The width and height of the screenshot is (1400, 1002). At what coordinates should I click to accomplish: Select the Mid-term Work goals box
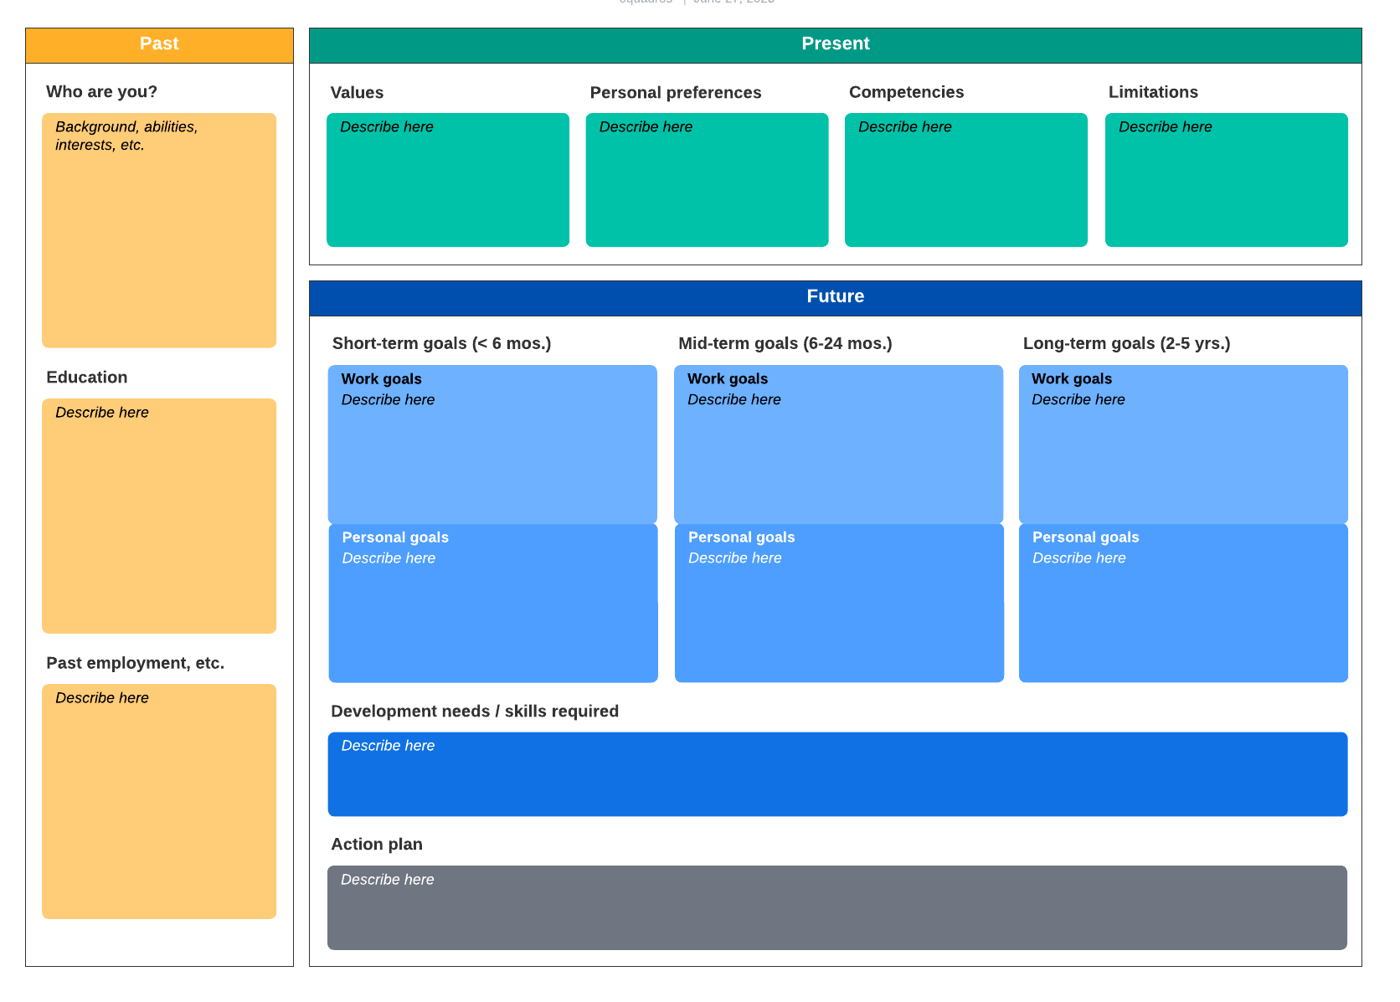point(838,444)
